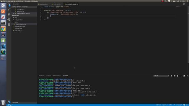Change end of line via LF
The image size is (189, 106).
point(174,105)
